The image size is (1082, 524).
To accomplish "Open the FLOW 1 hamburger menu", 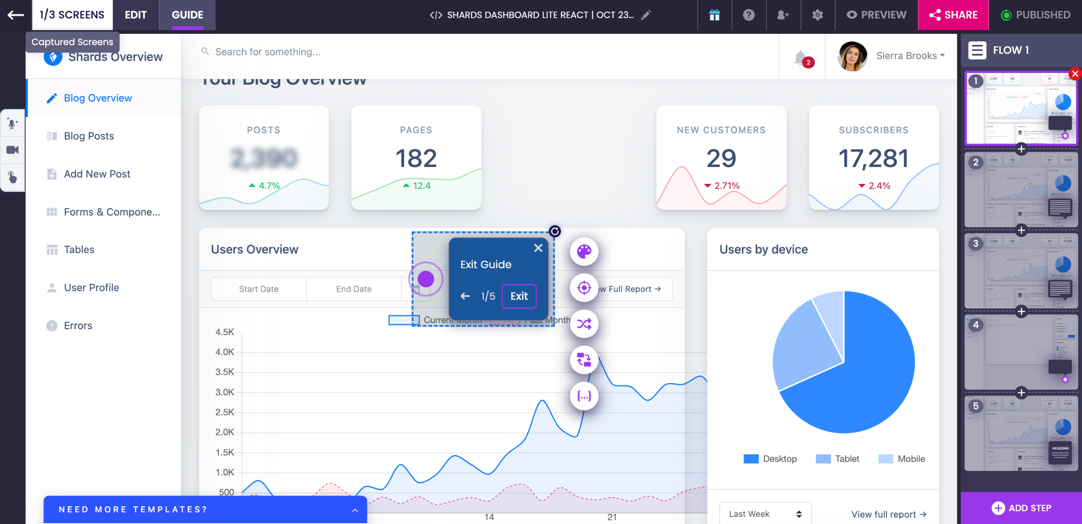I will pyautogui.click(x=977, y=50).
